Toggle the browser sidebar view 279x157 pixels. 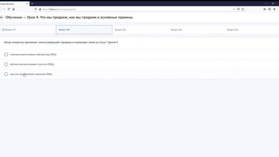269,9
